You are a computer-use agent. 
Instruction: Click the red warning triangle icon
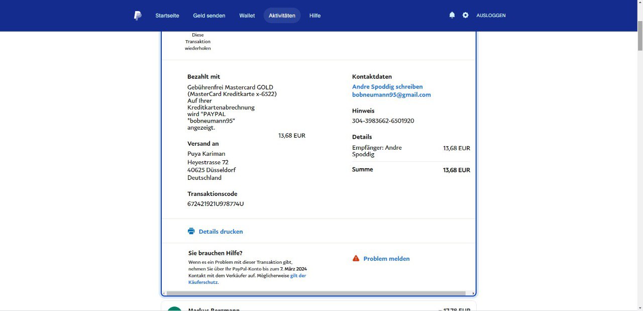[356, 258]
